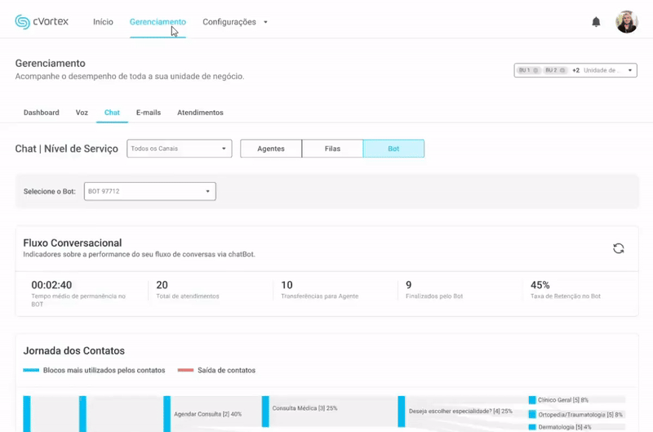653x432 pixels.
Task: Click the blue Agendar Consulta block
Action: [167, 413]
